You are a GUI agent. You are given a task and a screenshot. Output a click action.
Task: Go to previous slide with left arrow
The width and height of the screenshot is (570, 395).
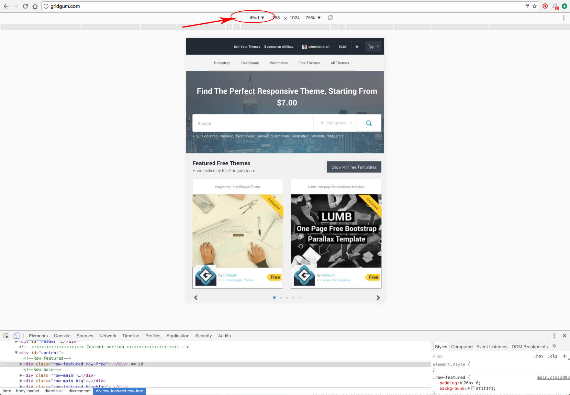196,297
